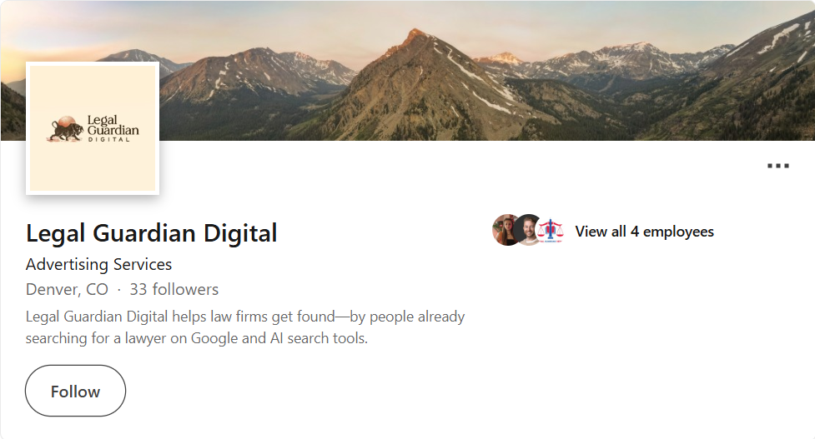Open the three-dot more options menu
Image resolution: width=815 pixels, height=439 pixels.
777,166
